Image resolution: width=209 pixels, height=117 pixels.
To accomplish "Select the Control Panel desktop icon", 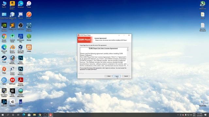I will point(4,15).
